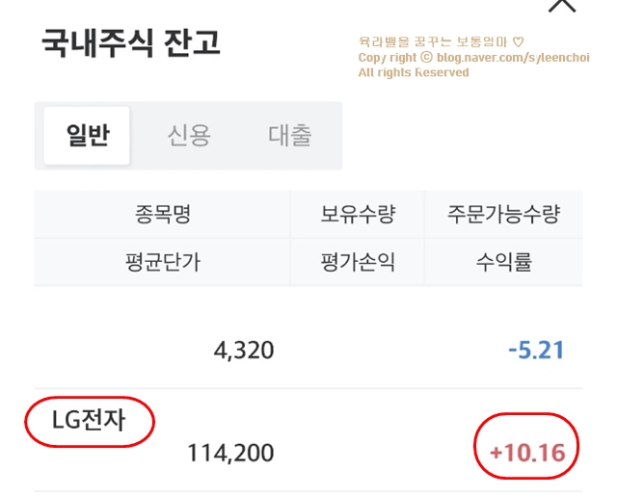Click the 종목명 column header
The width and height of the screenshot is (617, 496).
(x=163, y=215)
